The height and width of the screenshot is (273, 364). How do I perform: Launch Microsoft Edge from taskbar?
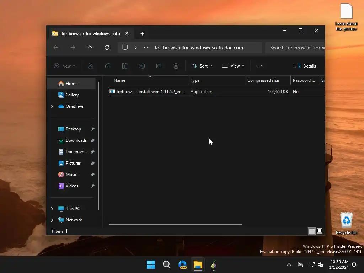182,264
